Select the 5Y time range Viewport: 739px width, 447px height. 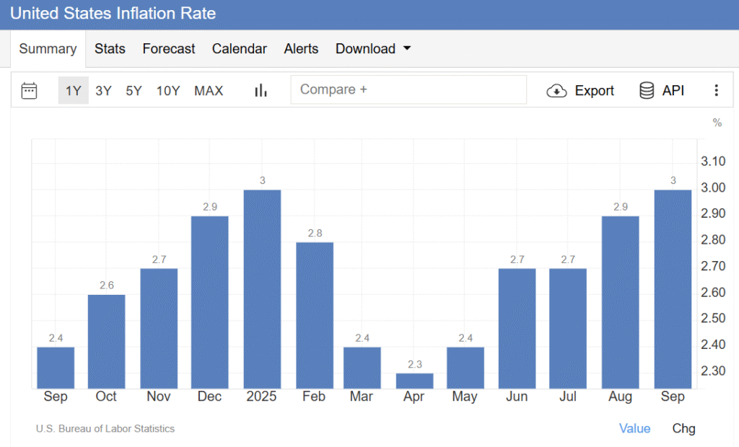(134, 91)
